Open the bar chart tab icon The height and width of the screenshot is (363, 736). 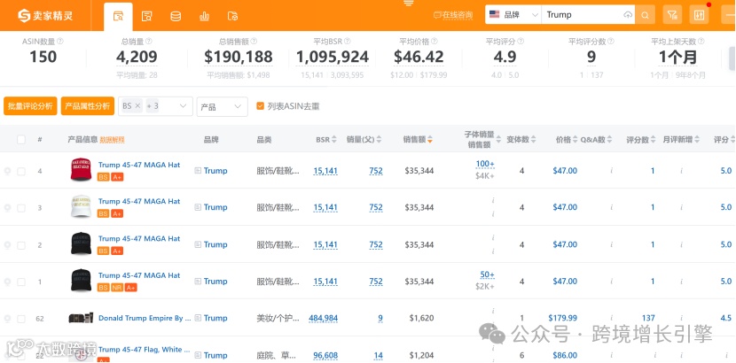click(x=204, y=17)
